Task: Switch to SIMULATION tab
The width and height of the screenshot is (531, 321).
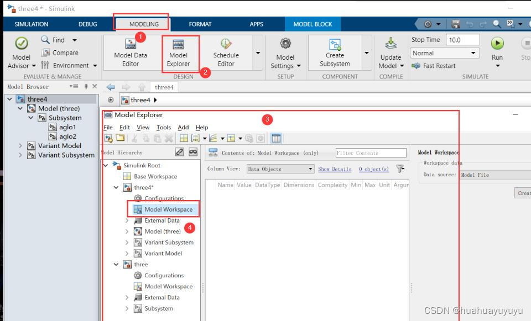Action: tap(32, 24)
